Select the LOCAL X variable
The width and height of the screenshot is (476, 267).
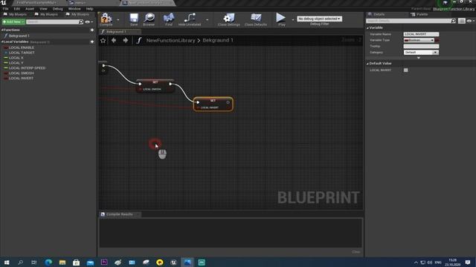point(16,58)
